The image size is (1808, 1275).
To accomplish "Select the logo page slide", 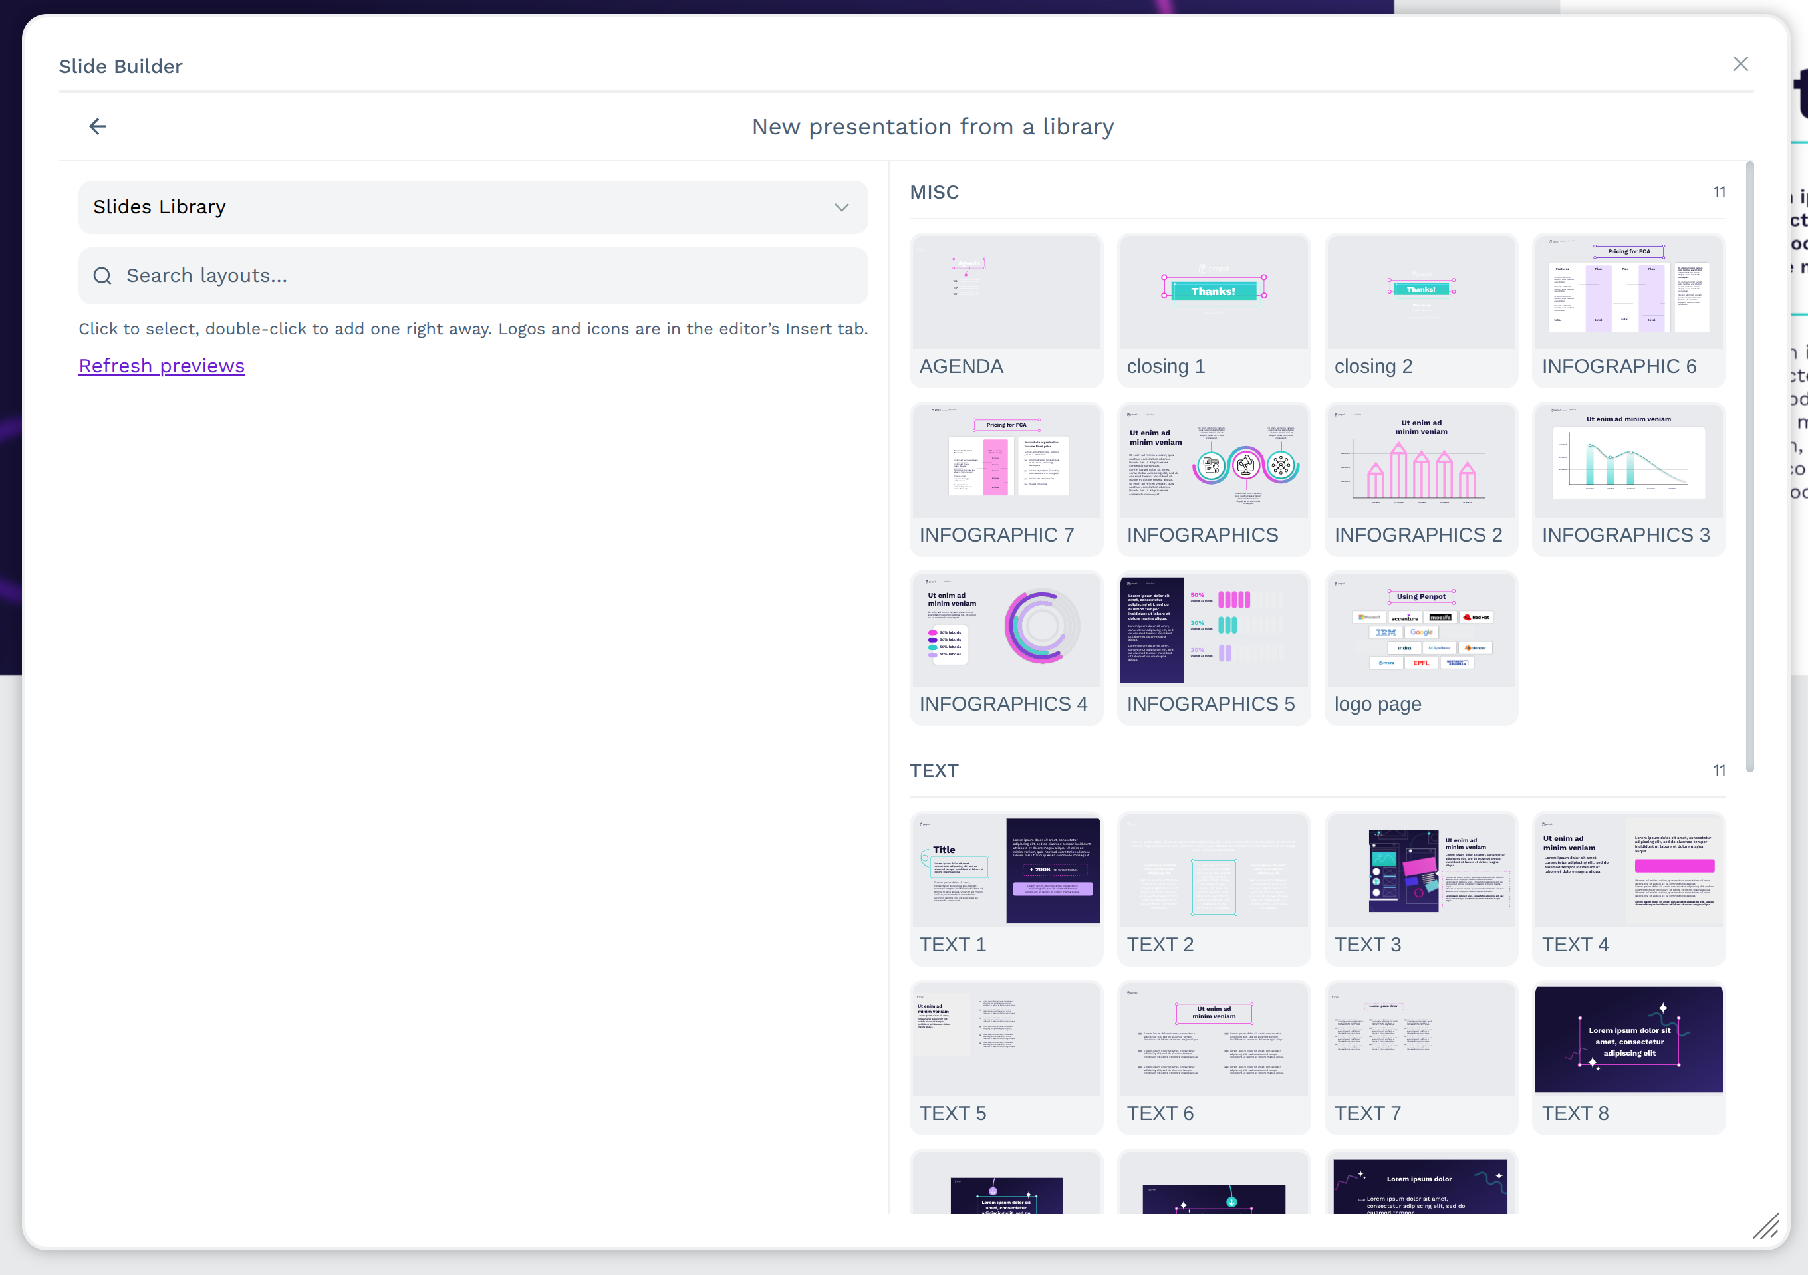I will click(x=1422, y=647).
